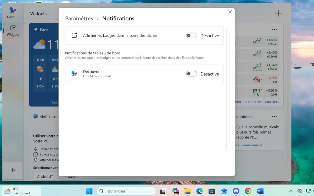Image resolution: width=314 pixels, height=196 pixels.
Task: Open the stock market widget options menu
Action: point(274,29)
